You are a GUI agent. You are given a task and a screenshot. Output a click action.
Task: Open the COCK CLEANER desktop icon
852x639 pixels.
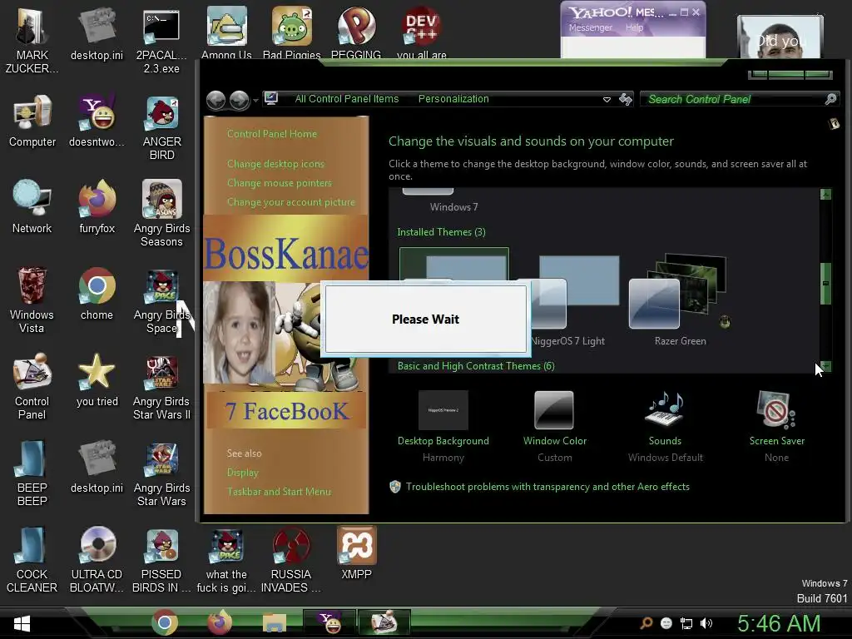coord(32,560)
